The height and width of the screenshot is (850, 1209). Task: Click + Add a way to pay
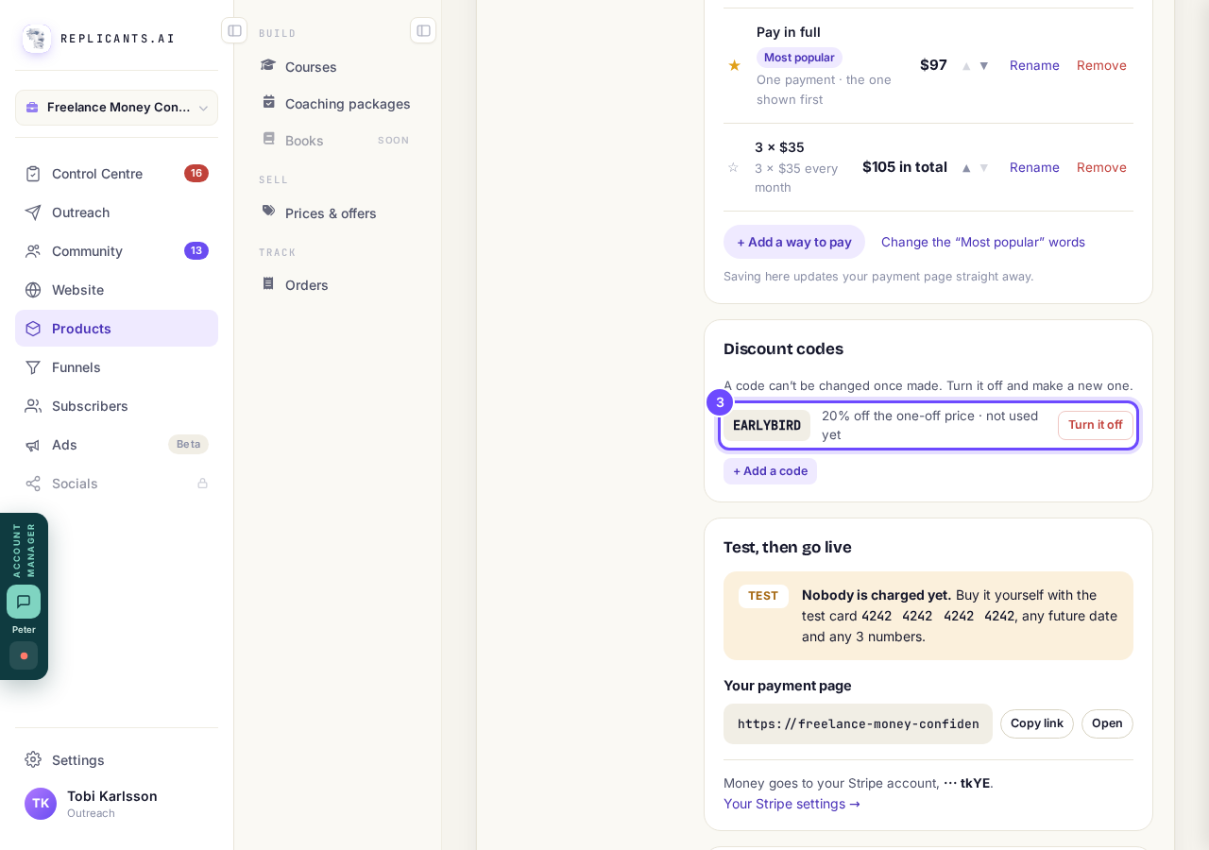pyautogui.click(x=794, y=242)
